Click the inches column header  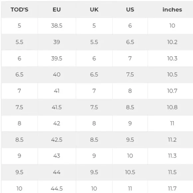172,10
